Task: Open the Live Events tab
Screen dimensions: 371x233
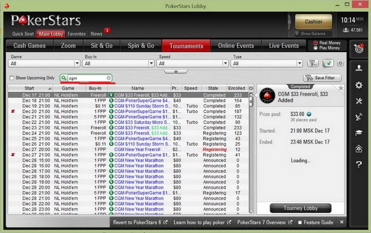Action: [284, 45]
